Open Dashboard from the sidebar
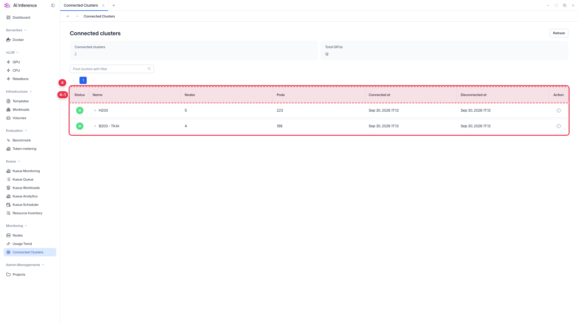 [30, 17]
